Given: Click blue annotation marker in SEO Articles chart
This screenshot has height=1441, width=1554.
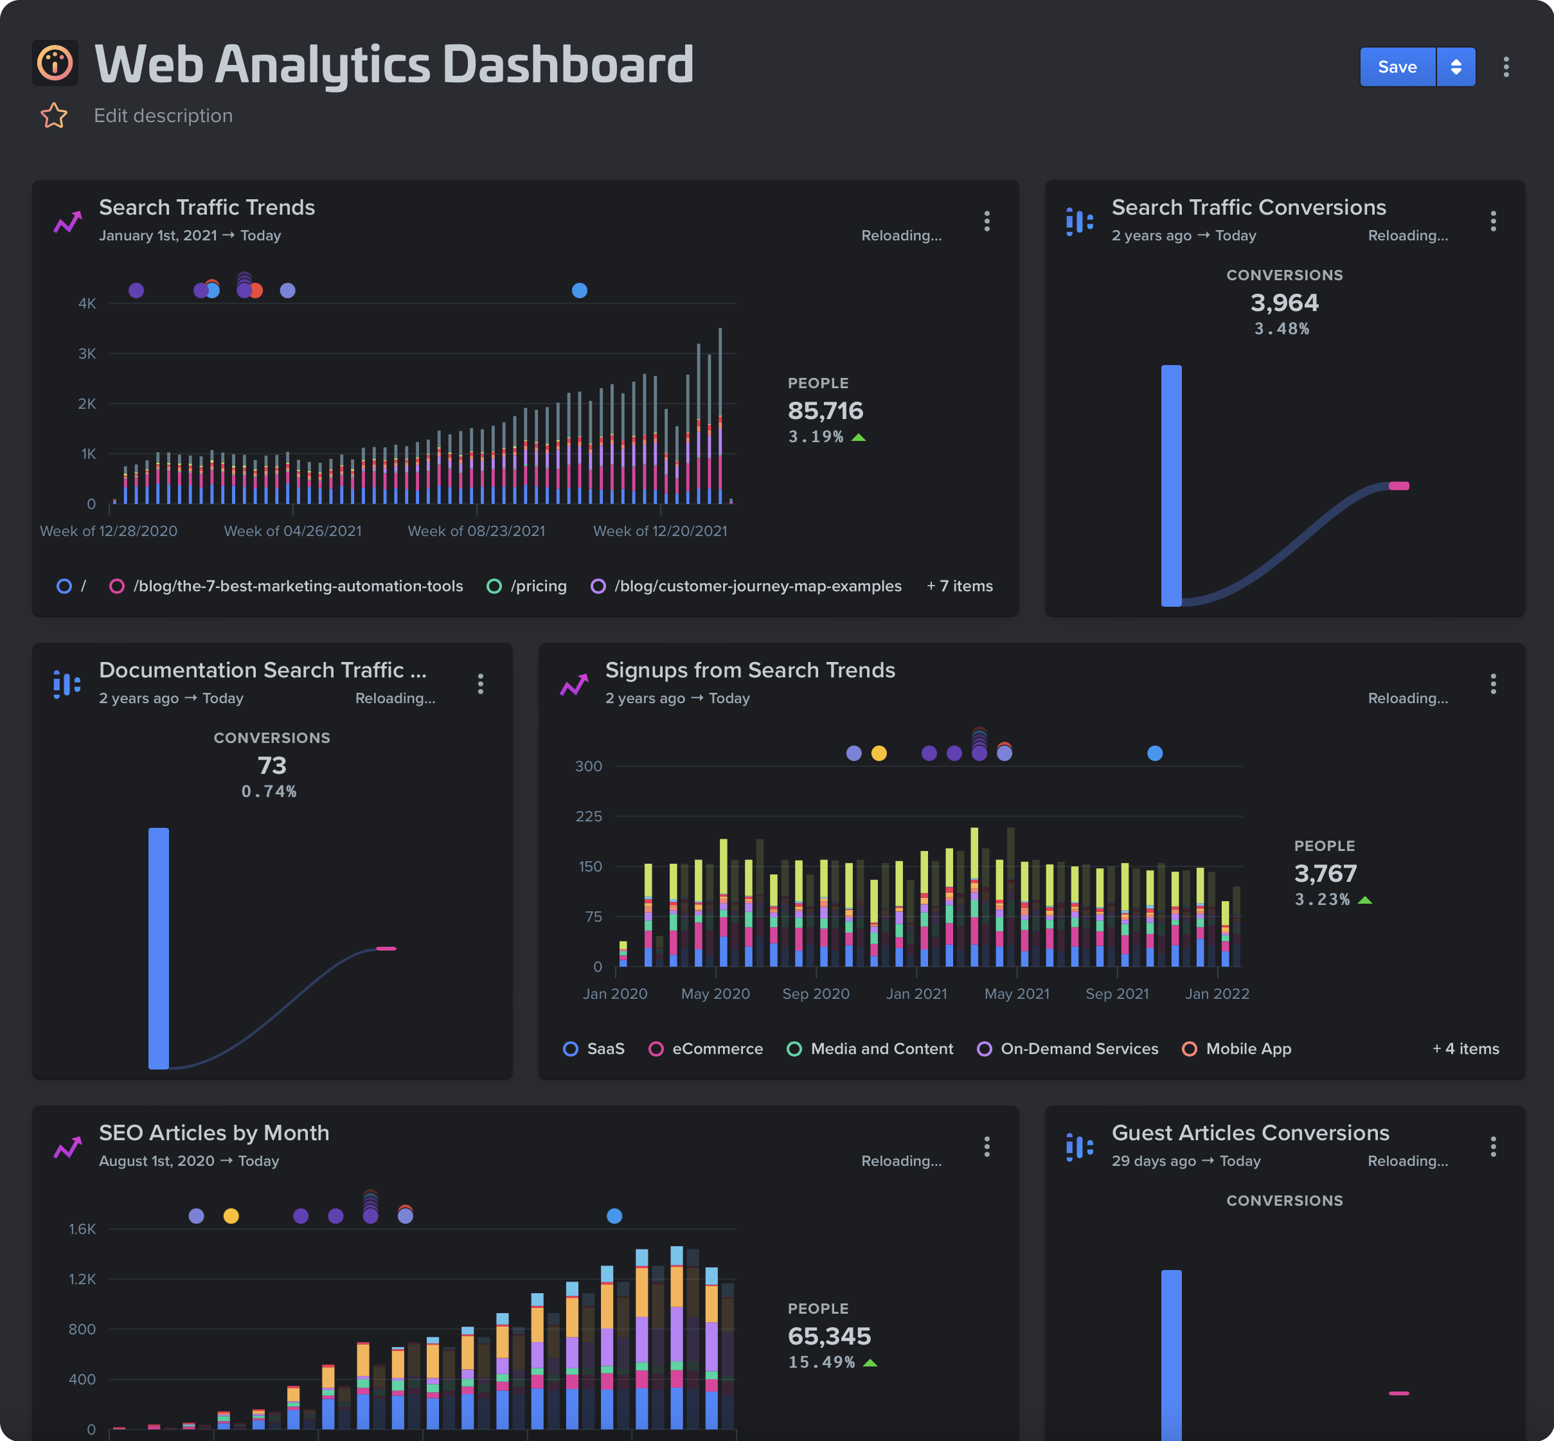Looking at the screenshot, I should 614,1215.
